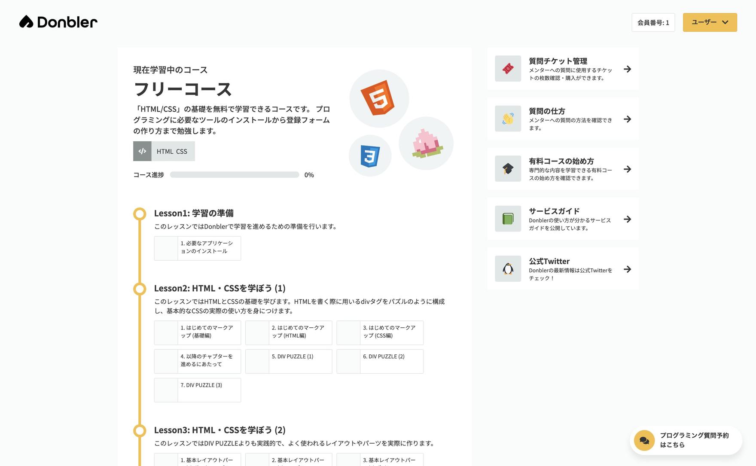756x466 pixels.
Task: Click the penguin icon for Twitter
Action: coord(508,269)
